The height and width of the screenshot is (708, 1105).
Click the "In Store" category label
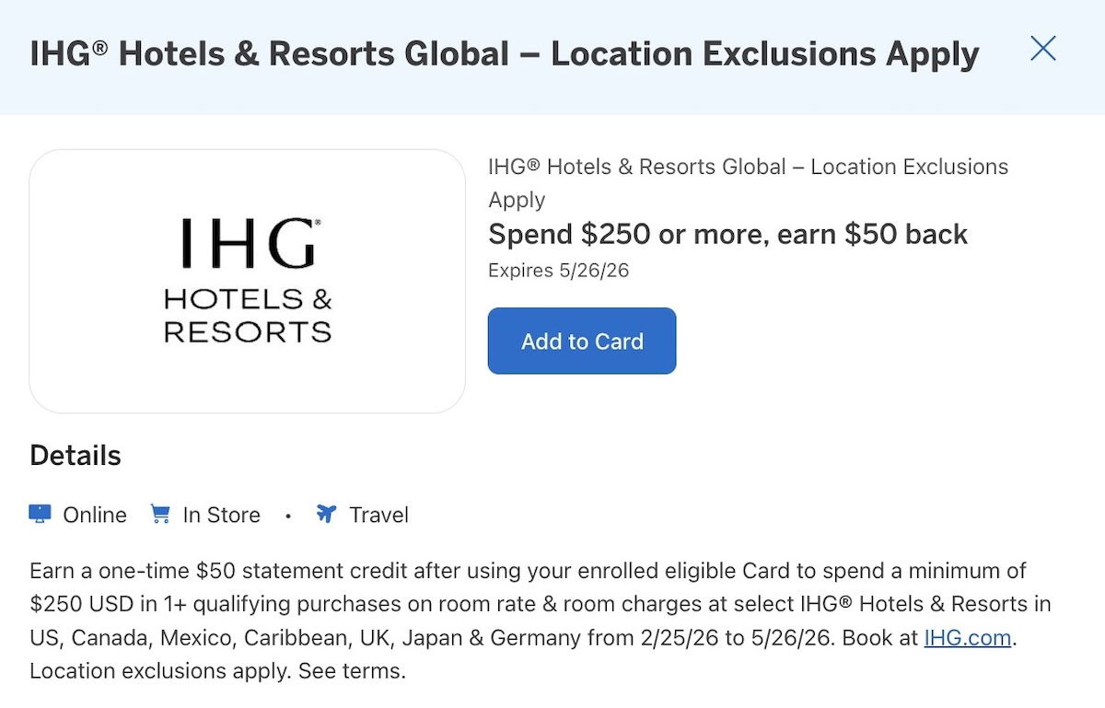(x=221, y=515)
